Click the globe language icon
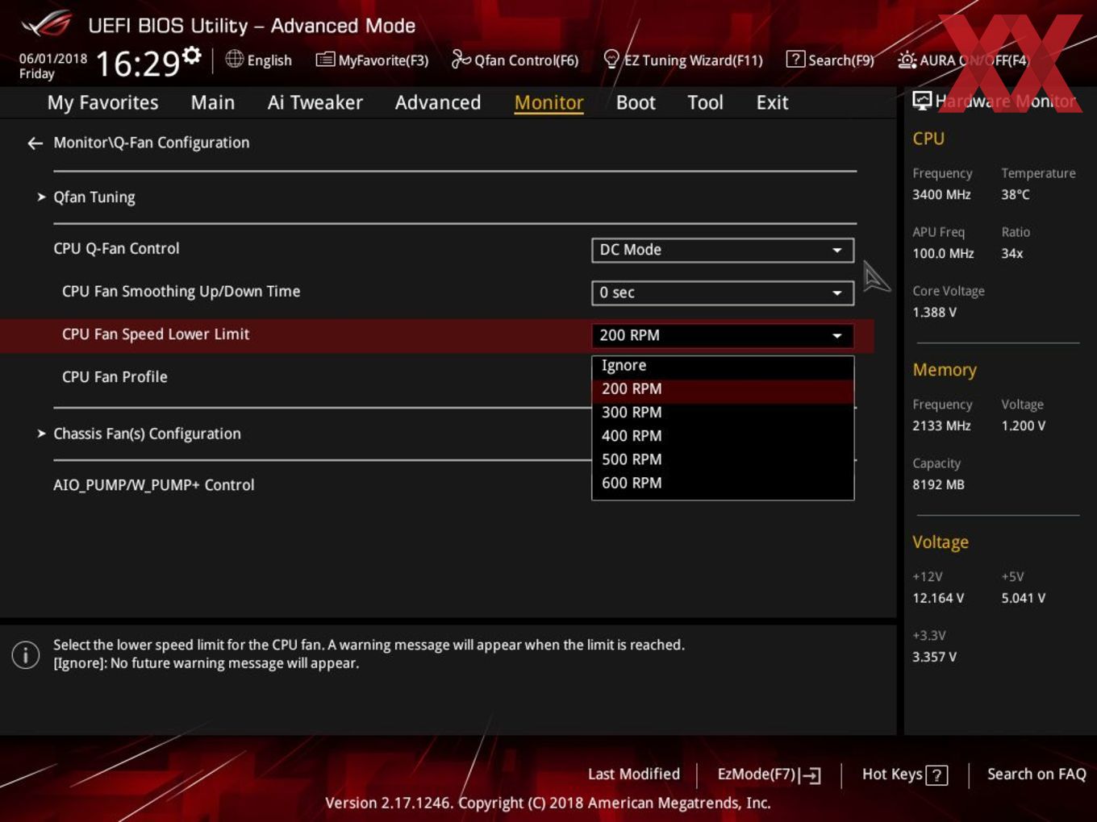The height and width of the screenshot is (822, 1097). click(234, 59)
